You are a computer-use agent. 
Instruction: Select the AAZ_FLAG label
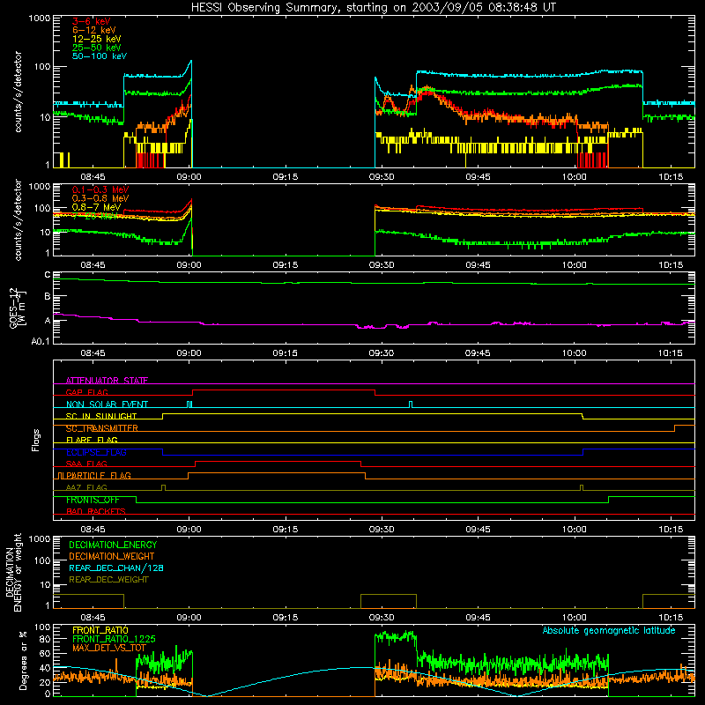(x=86, y=487)
